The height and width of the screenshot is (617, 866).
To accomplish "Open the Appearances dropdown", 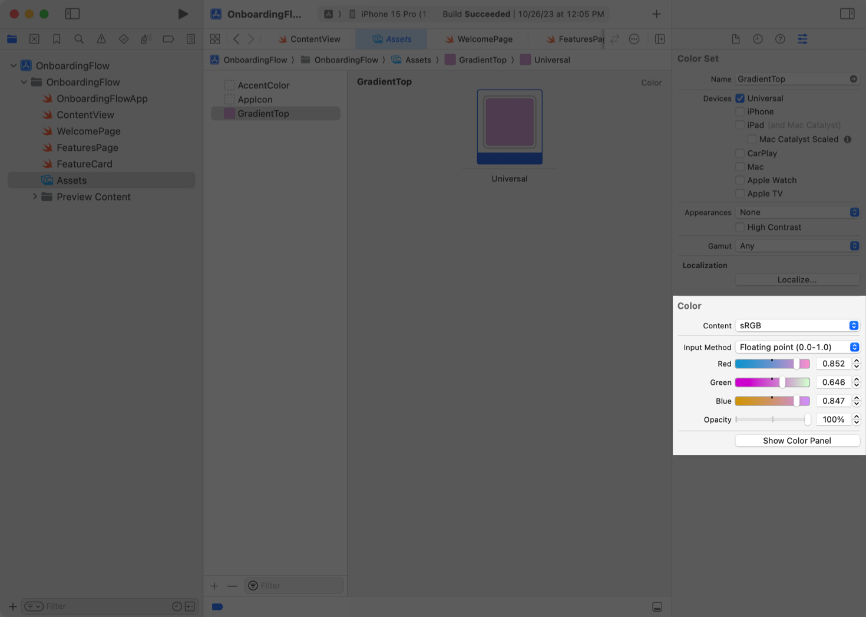I will click(798, 212).
